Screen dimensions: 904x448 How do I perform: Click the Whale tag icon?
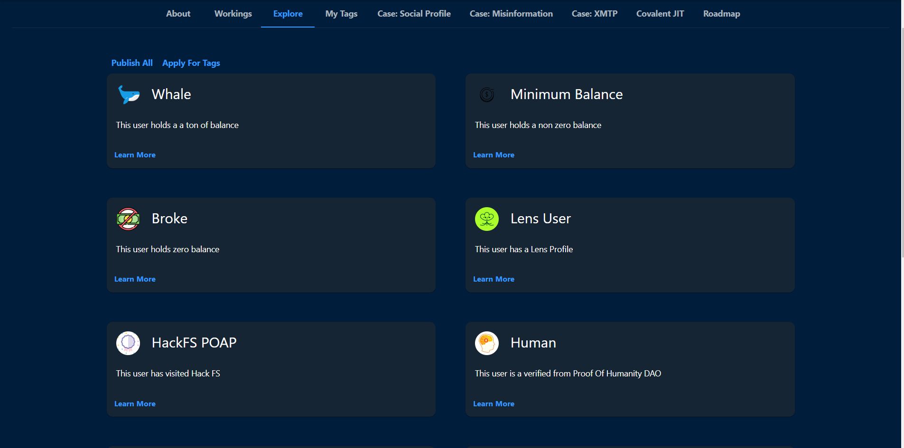tap(128, 94)
